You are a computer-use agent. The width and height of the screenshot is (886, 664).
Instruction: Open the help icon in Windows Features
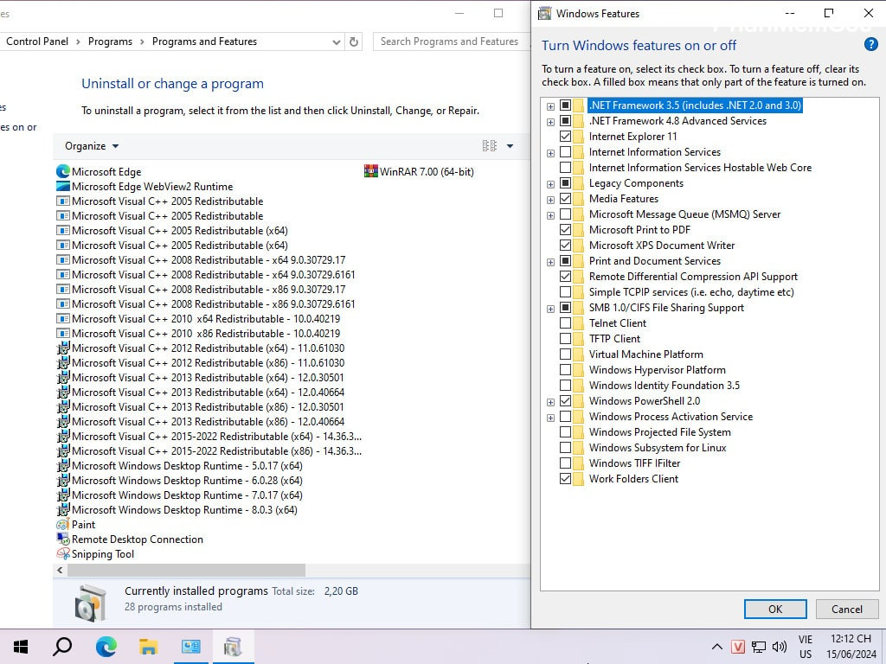tap(870, 45)
